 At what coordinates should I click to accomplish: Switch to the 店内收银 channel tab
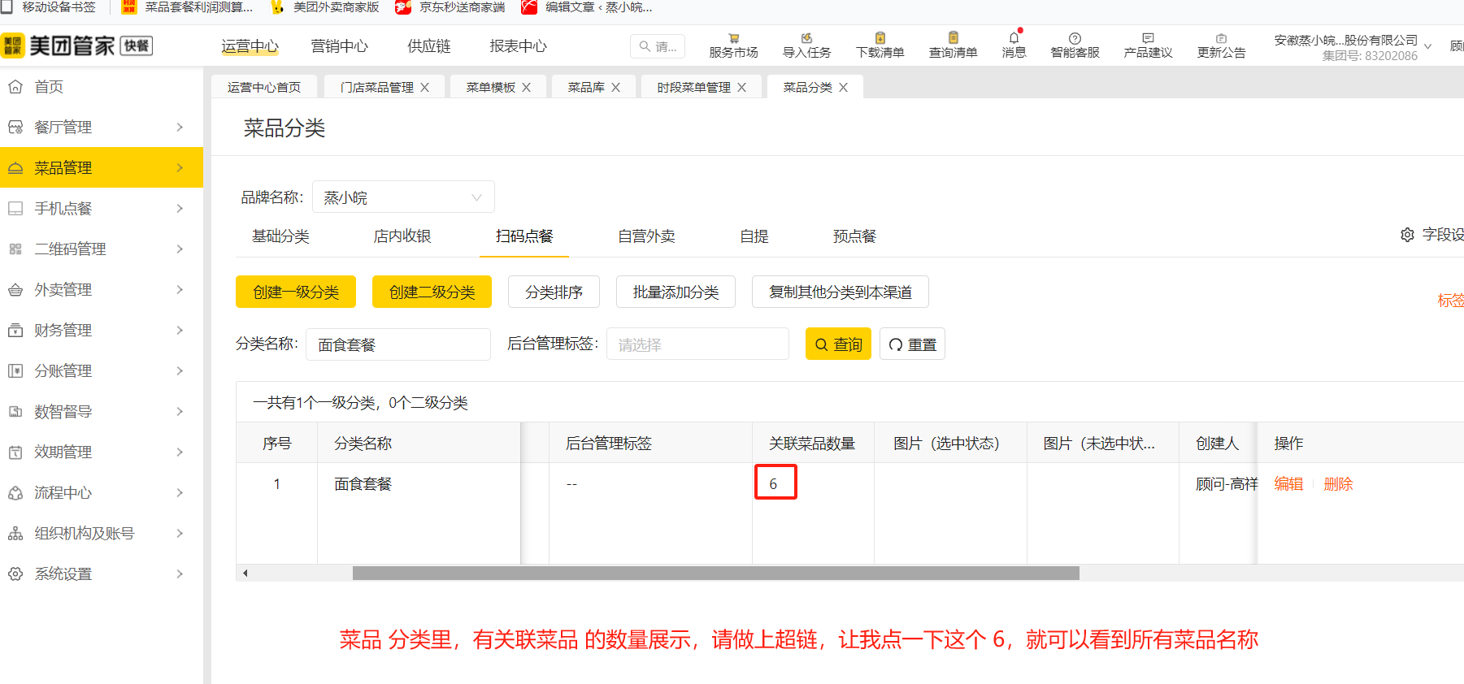[402, 236]
